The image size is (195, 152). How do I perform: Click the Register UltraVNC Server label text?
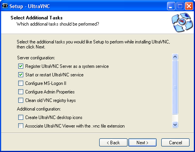click(67, 66)
